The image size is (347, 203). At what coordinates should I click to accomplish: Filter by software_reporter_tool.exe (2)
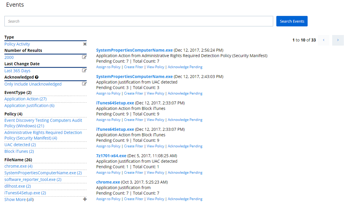click(33, 180)
